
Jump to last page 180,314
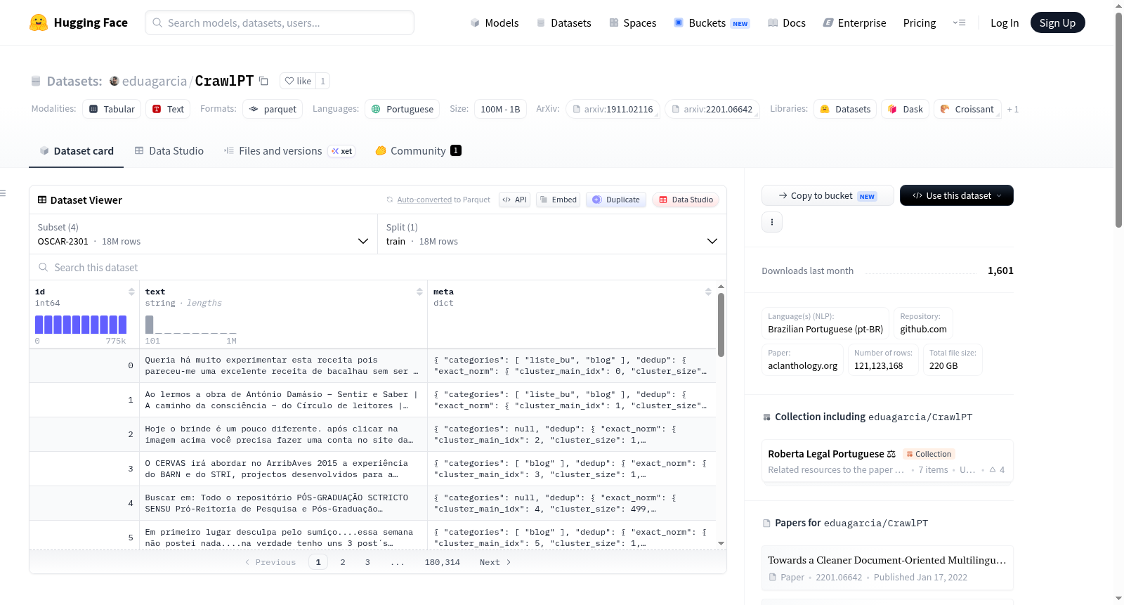click(443, 562)
